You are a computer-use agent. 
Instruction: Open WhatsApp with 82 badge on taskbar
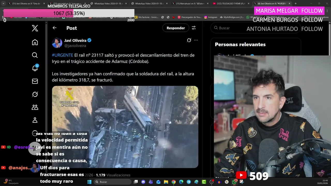click(x=234, y=182)
